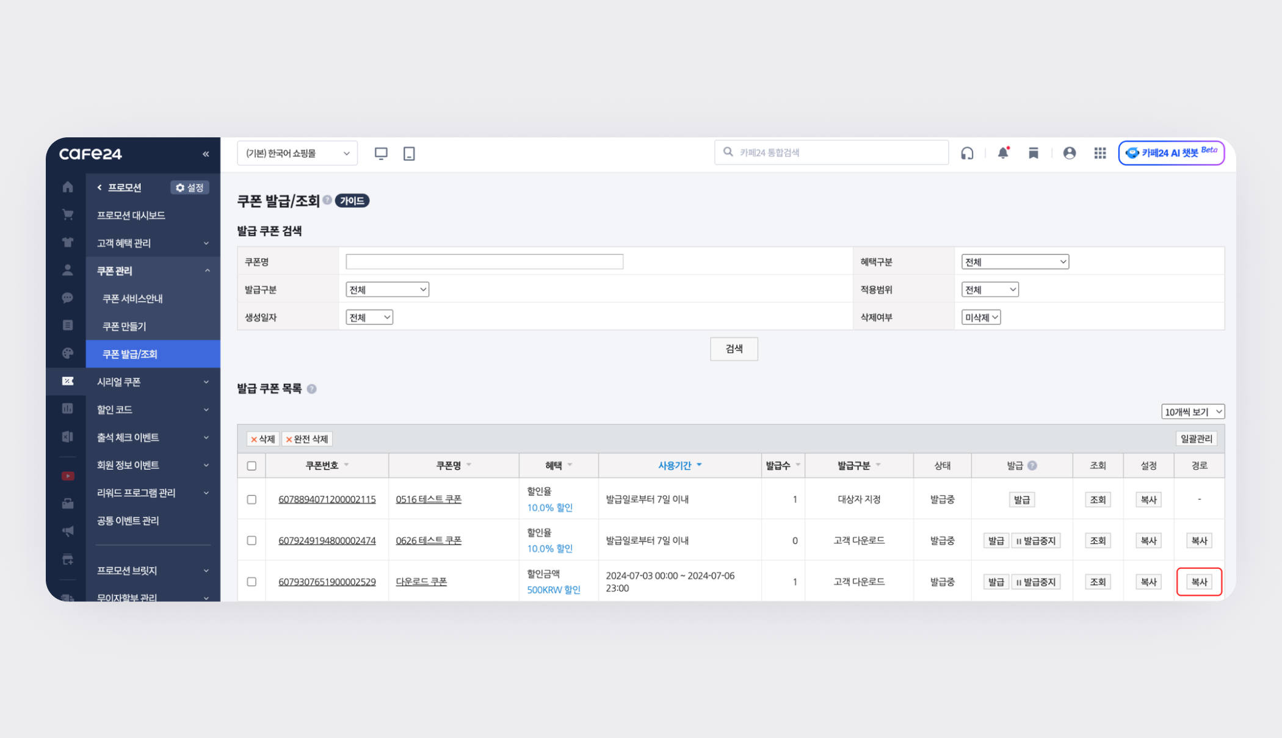
Task: Collapse the sidebar with double-arrow icon
Action: click(x=206, y=154)
